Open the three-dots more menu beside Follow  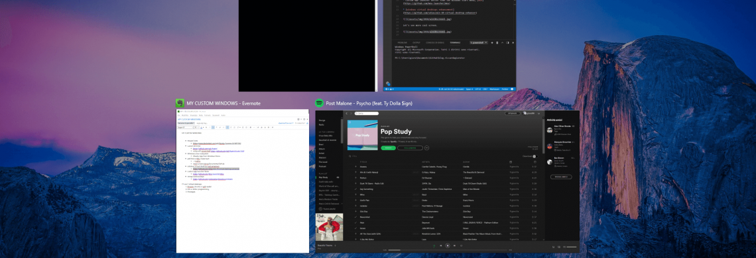point(426,148)
